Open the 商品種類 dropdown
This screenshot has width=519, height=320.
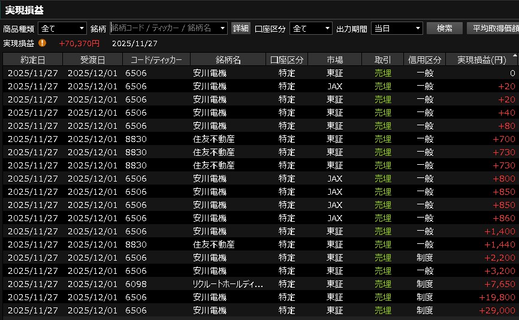[x=62, y=28]
